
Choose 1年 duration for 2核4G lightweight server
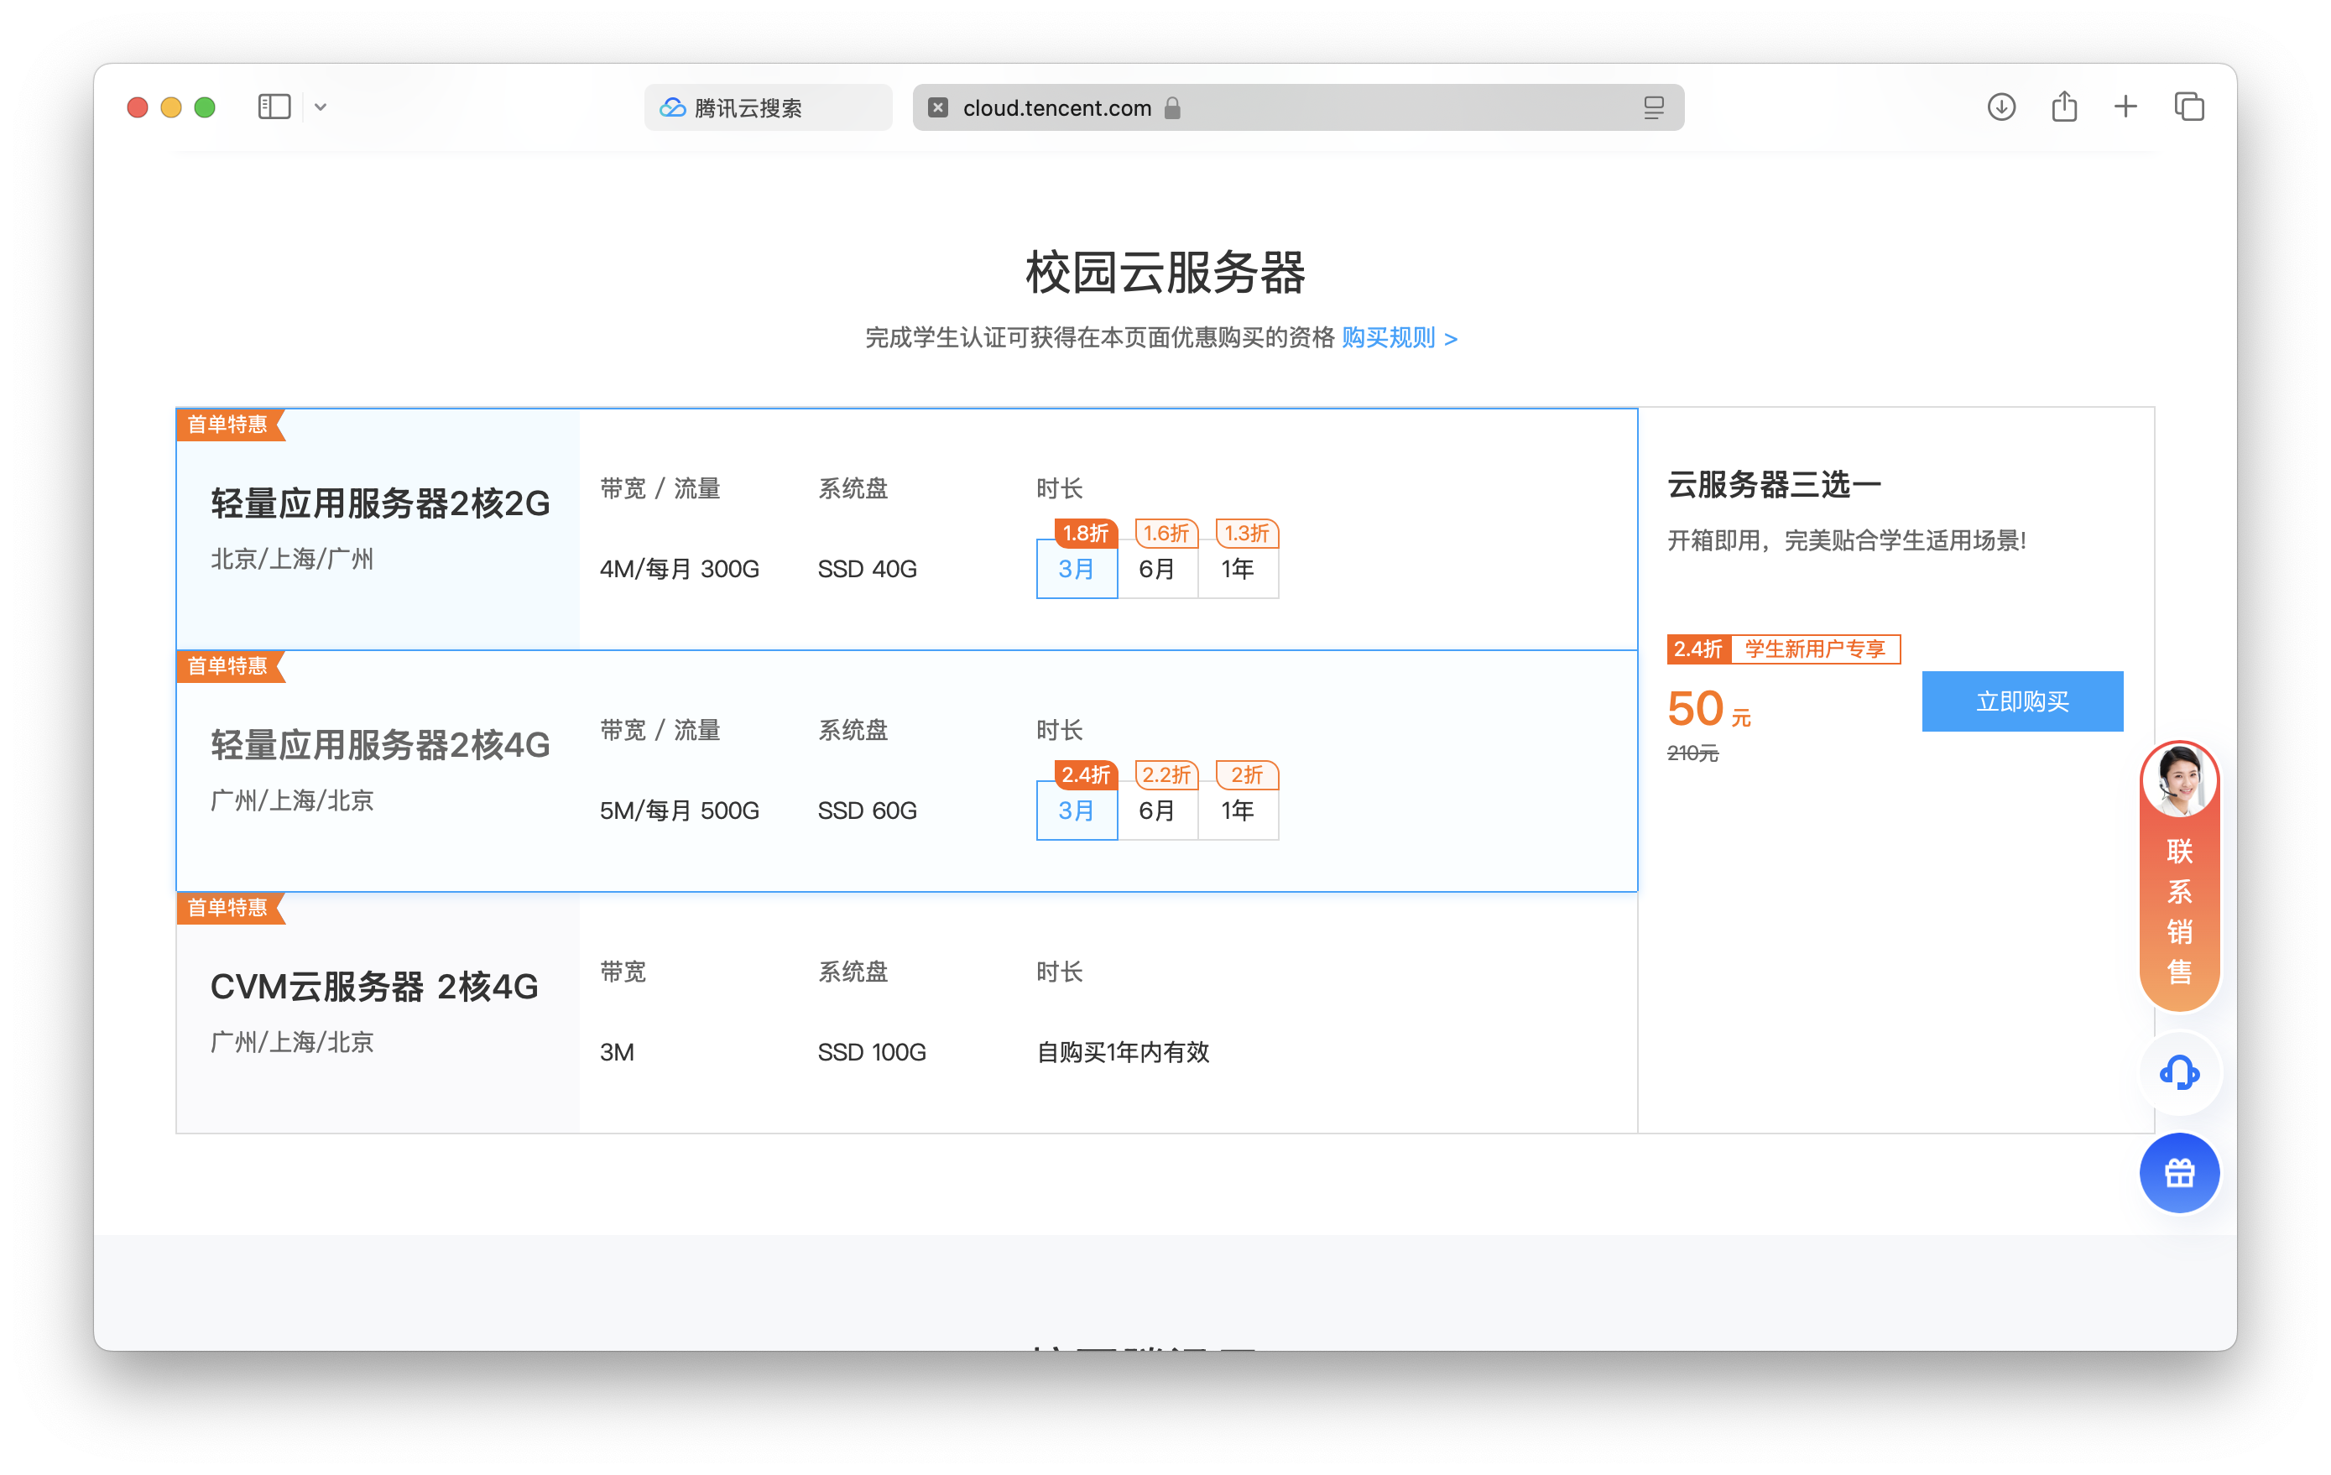tap(1237, 810)
